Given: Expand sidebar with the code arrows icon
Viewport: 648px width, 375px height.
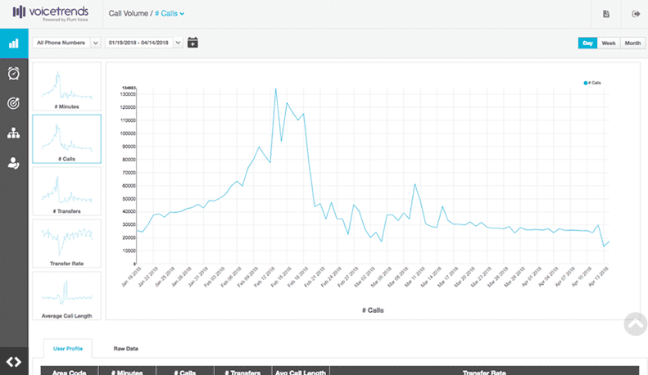Looking at the screenshot, I should pos(14,361).
